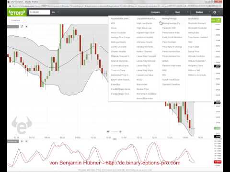The height and width of the screenshot is (172, 230).
Task: Select Coppock Curve study
Action: pyautogui.click(x=118, y=70)
